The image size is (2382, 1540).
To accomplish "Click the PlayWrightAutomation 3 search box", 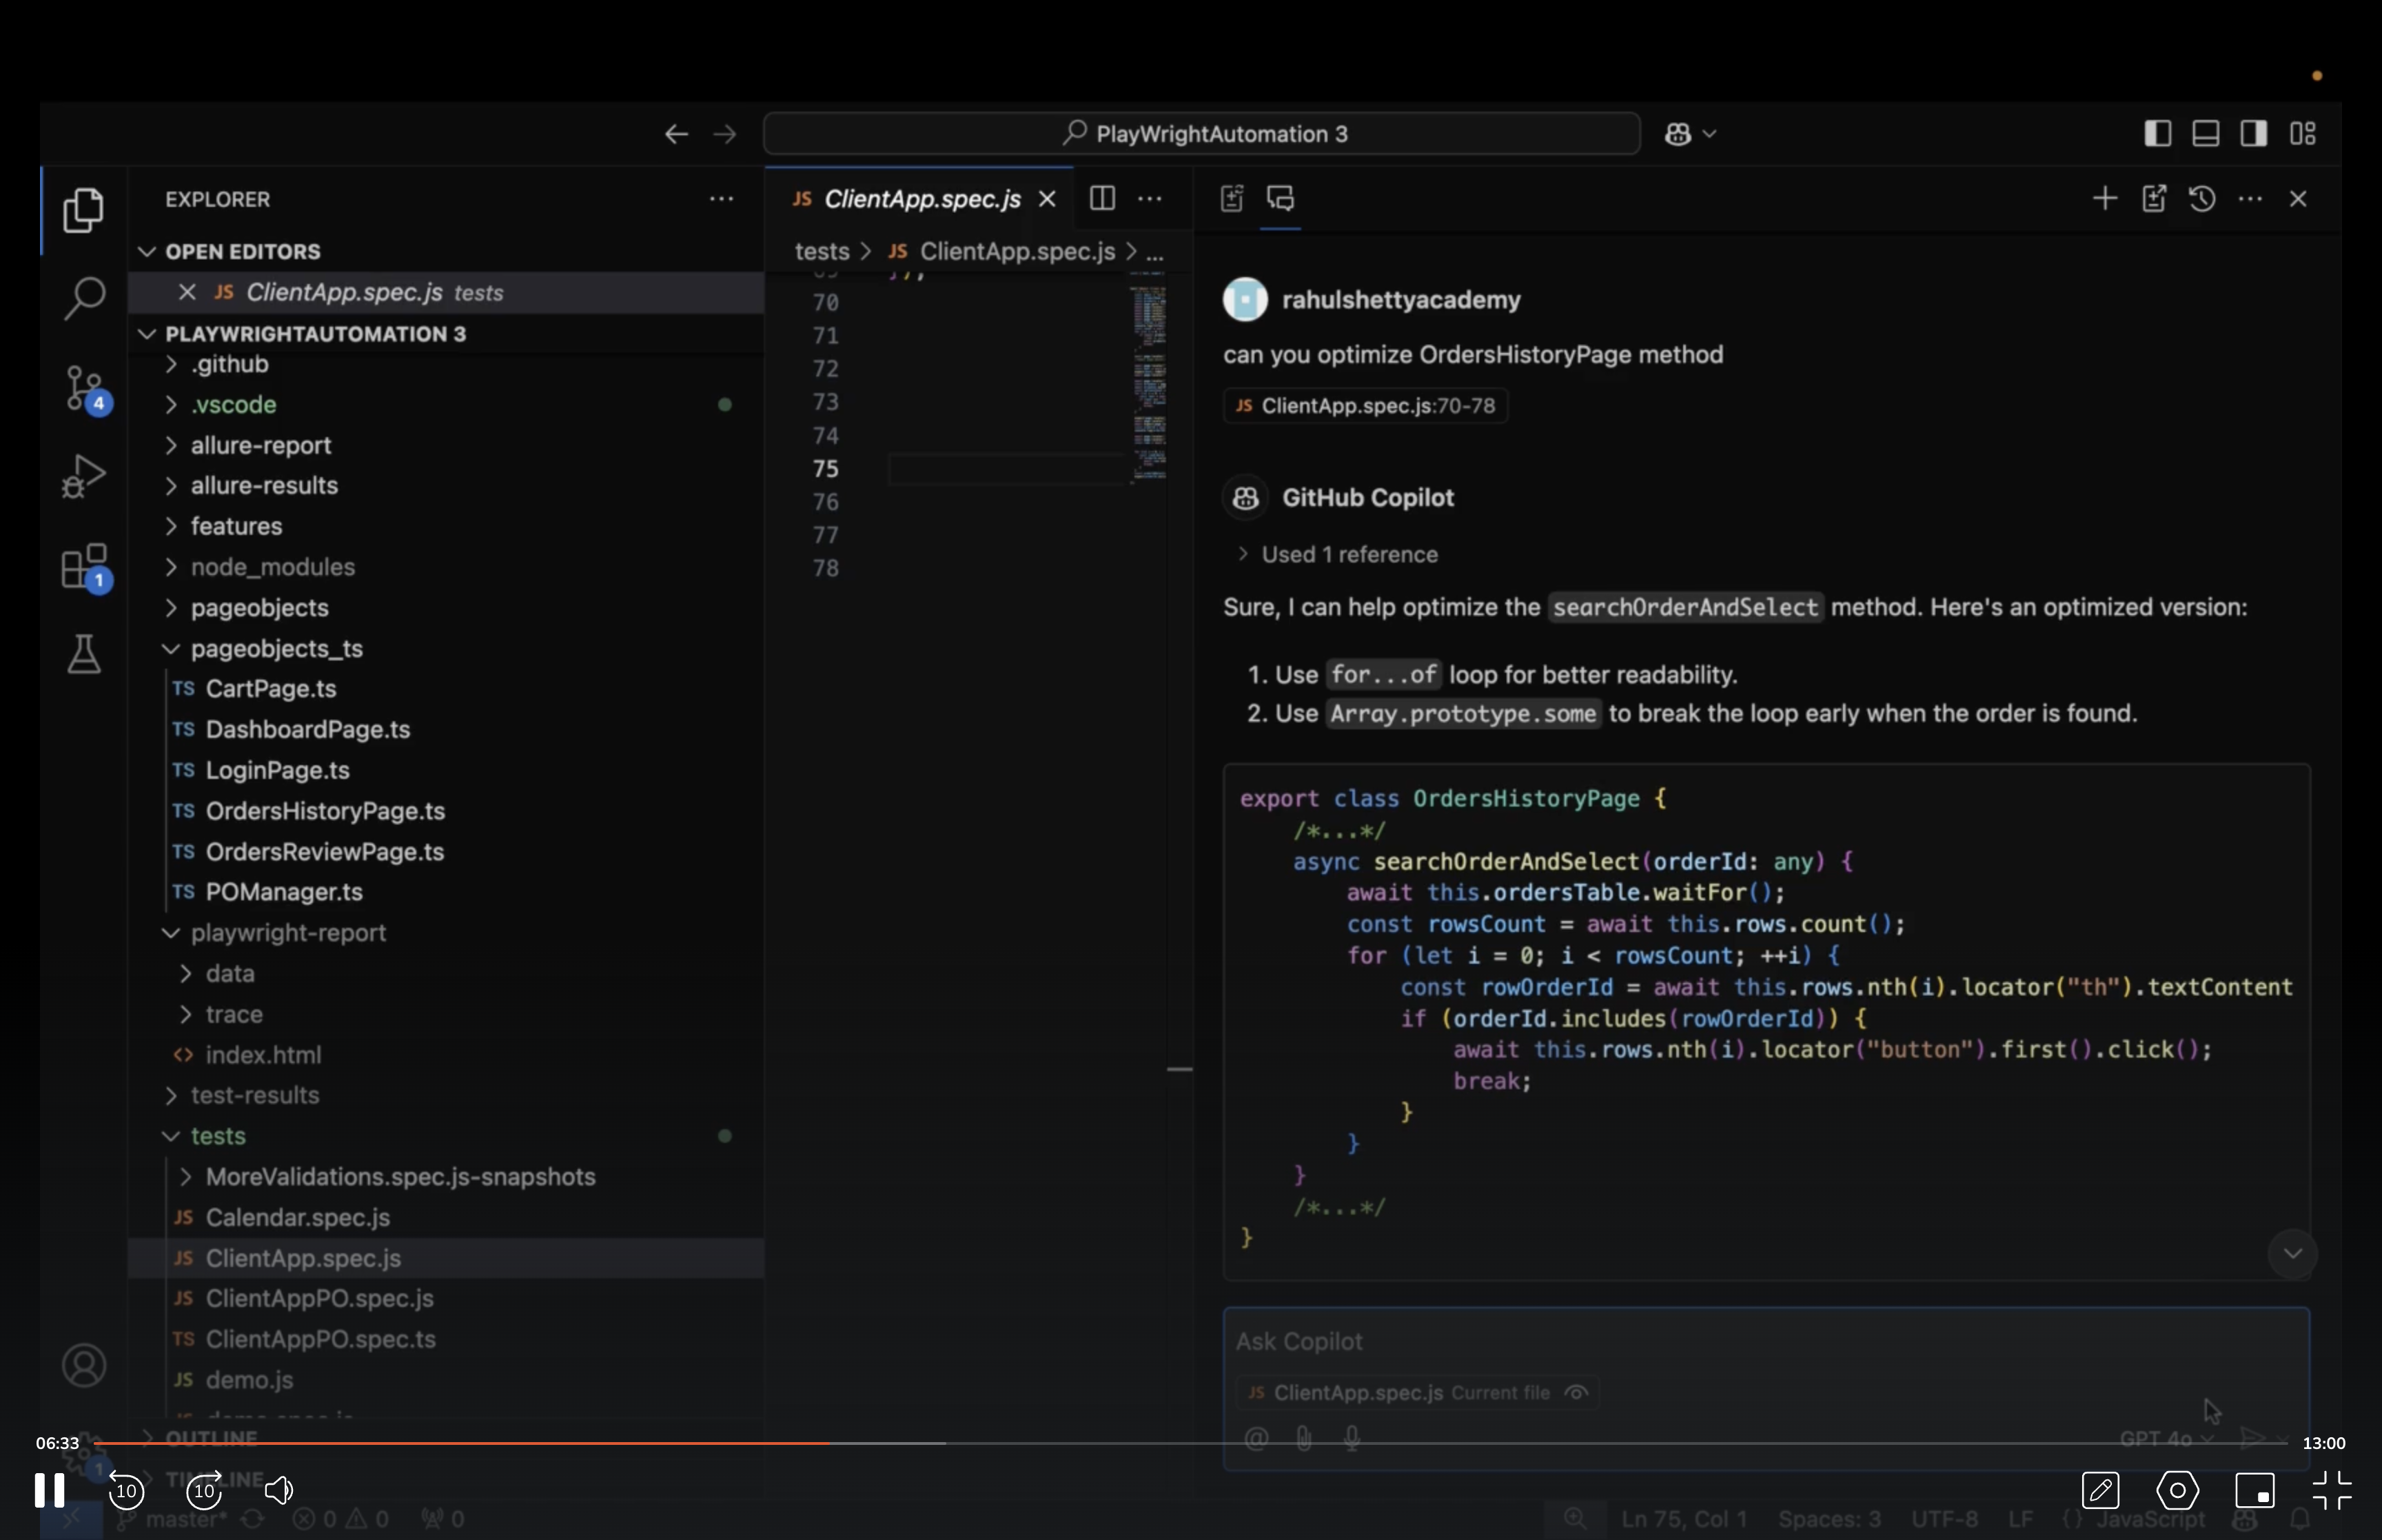I will click(x=1201, y=134).
